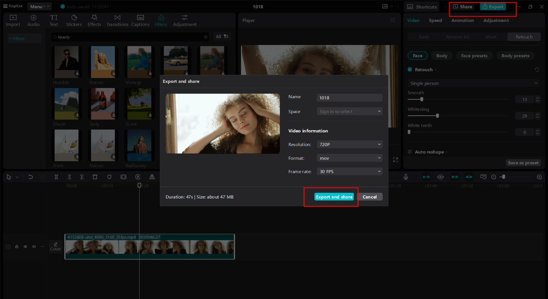This screenshot has height=299, width=548.
Task: Click the White teeth slider handle
Action: pyautogui.click(x=409, y=132)
